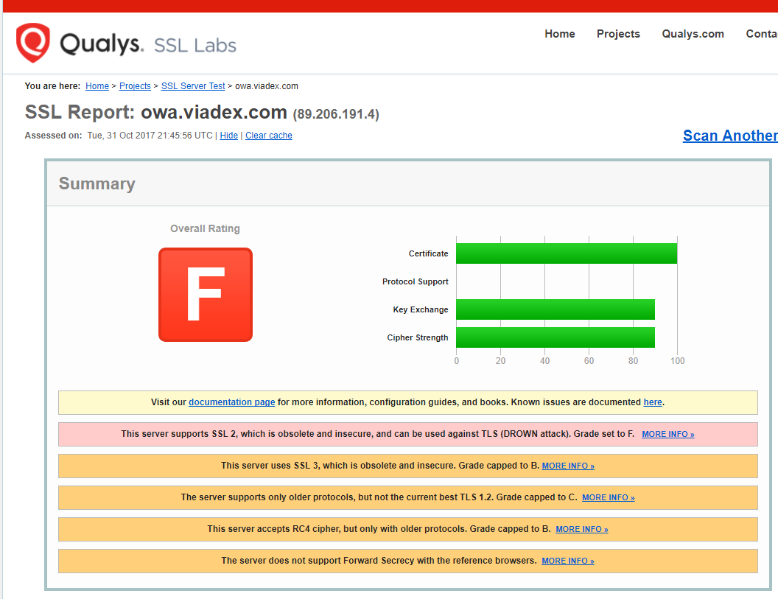Click the 'owa.viadex.com' breadcrumb text
Image resolution: width=778 pixels, height=599 pixels.
(x=267, y=86)
